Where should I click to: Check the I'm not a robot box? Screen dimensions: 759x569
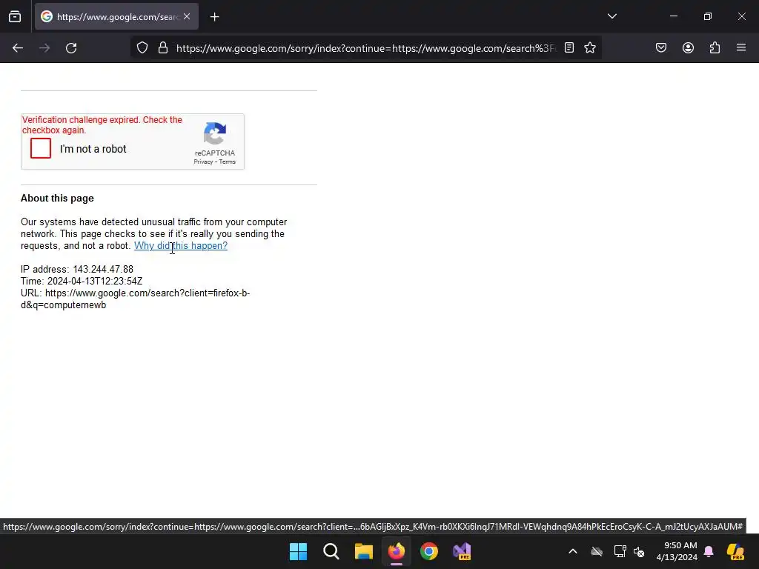click(41, 148)
